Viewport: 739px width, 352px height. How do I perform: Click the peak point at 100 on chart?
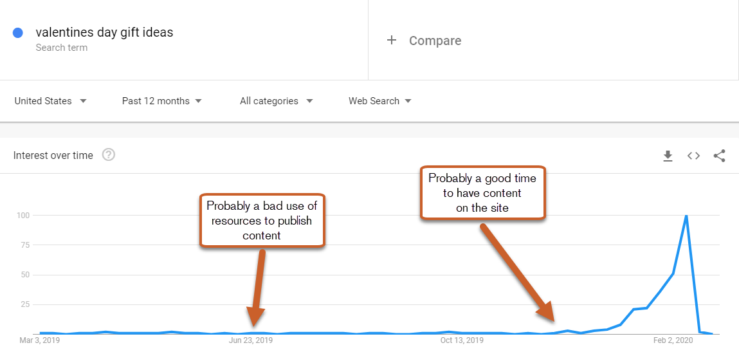[686, 216]
